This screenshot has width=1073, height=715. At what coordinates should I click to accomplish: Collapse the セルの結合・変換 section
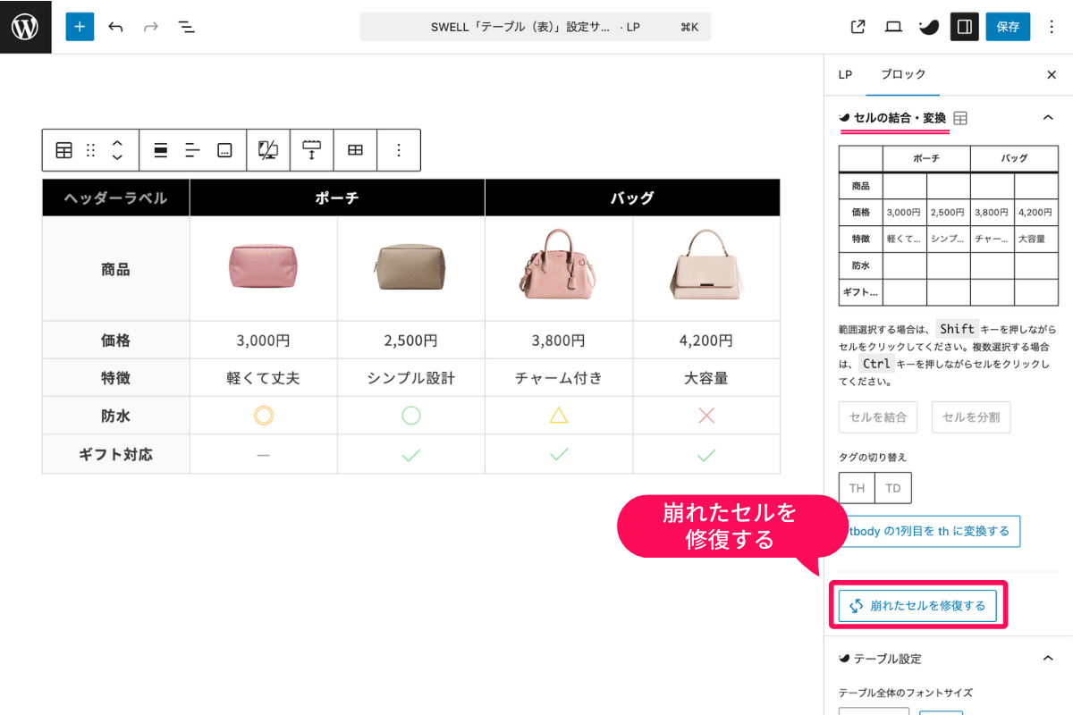[1049, 116]
